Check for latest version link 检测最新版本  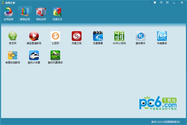[172, 122]
